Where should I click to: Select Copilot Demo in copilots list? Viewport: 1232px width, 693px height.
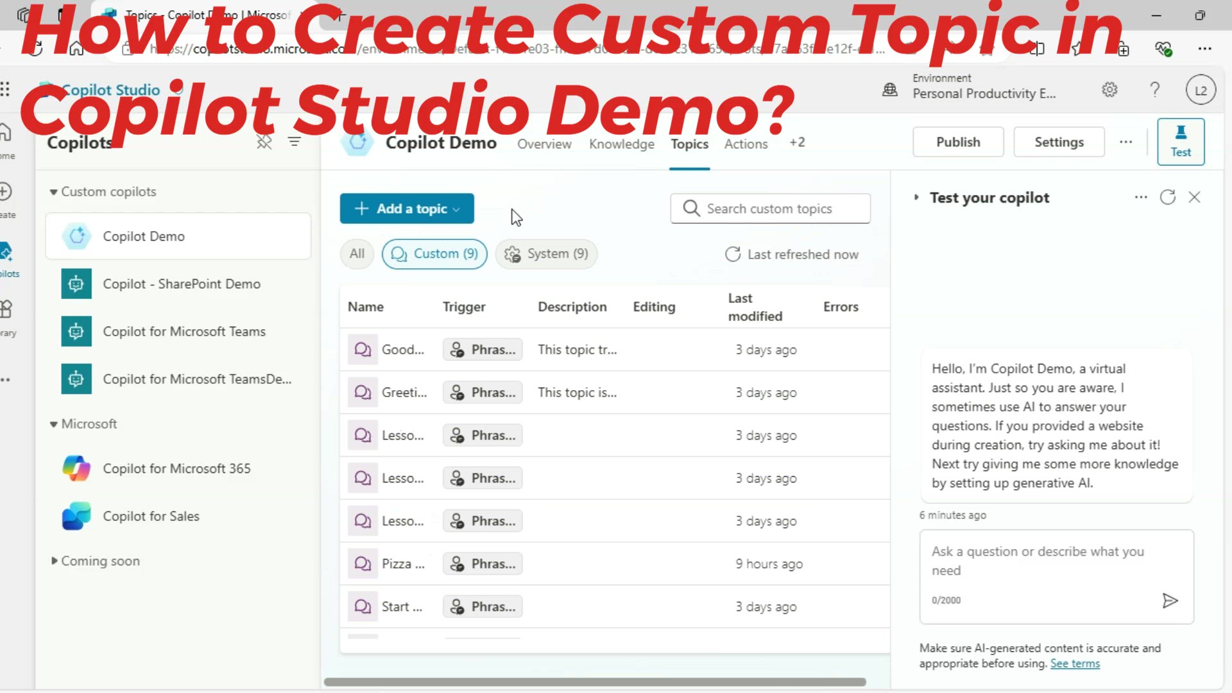(x=178, y=236)
